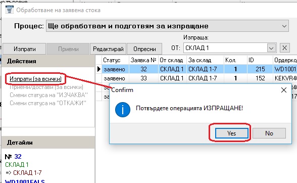Decline the operation with No
Image resolution: width=297 pixels, height=183 pixels.
click(x=269, y=133)
